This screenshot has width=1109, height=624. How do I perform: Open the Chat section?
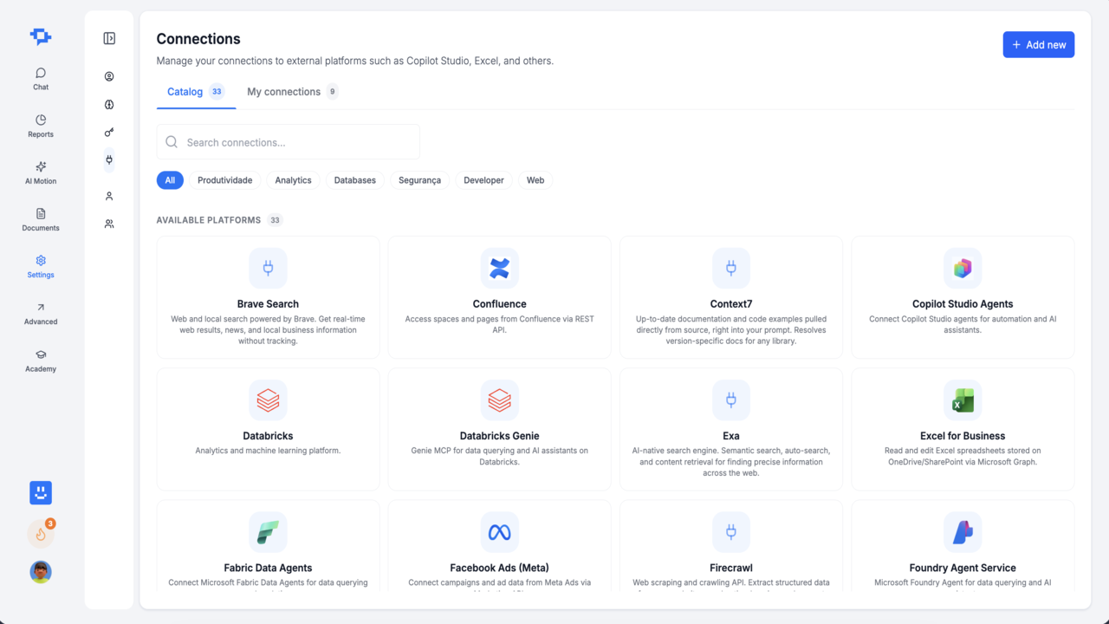point(41,79)
